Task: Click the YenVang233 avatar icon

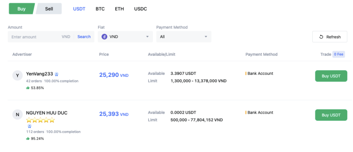Action: click(18, 76)
